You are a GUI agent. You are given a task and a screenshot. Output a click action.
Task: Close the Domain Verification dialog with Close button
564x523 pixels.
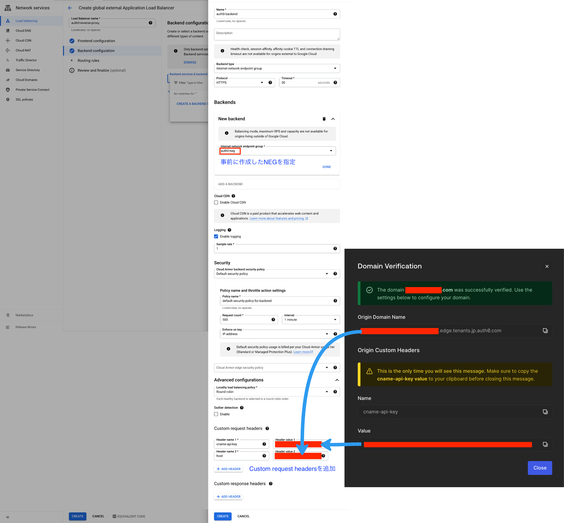point(540,468)
